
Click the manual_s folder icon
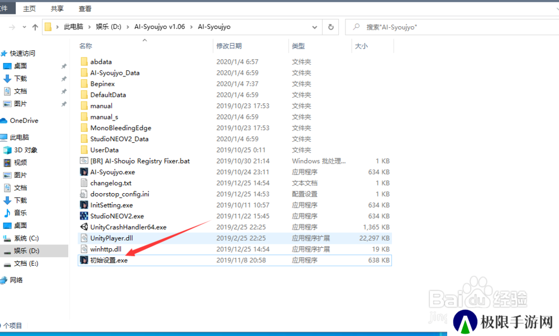pyautogui.click(x=84, y=117)
